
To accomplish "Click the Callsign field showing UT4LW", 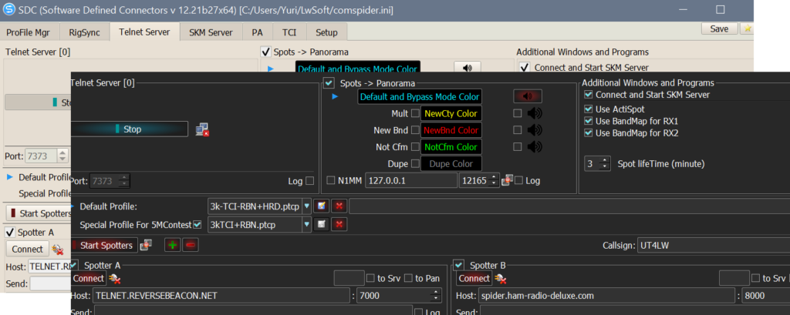I will point(714,245).
